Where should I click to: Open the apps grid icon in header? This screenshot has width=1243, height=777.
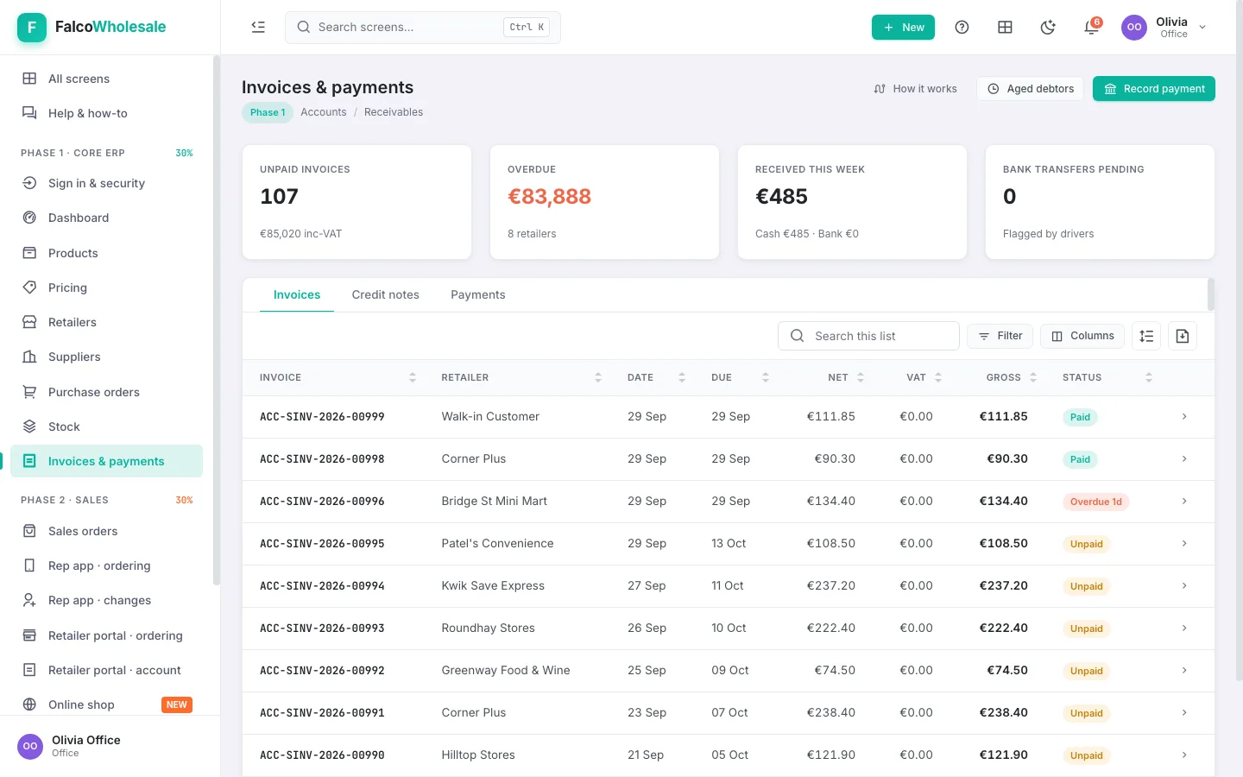(1005, 27)
